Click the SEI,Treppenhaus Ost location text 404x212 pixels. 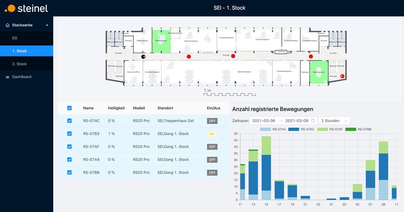[175, 121]
